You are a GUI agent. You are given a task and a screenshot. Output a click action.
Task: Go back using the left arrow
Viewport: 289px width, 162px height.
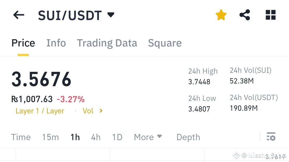(19, 15)
